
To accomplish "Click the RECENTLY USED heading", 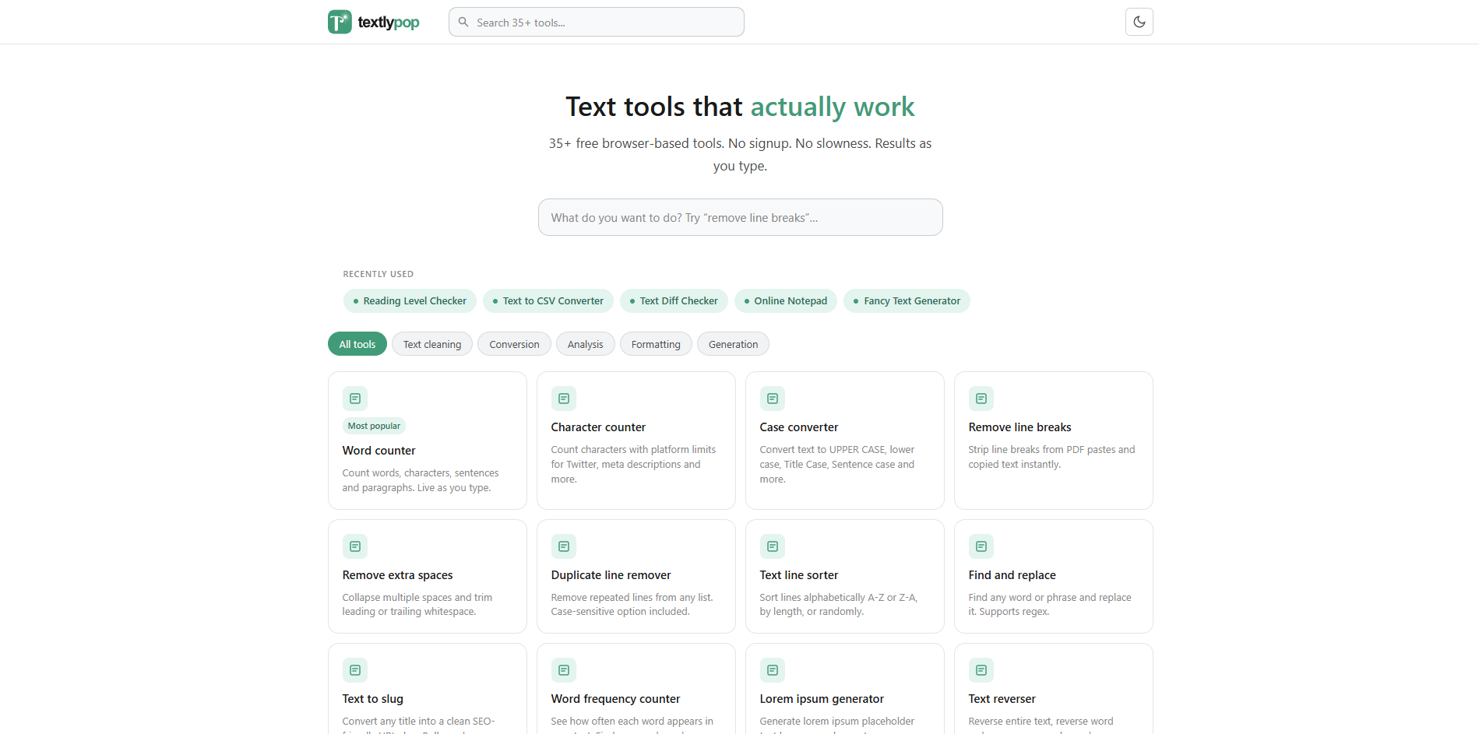I will 379,274.
